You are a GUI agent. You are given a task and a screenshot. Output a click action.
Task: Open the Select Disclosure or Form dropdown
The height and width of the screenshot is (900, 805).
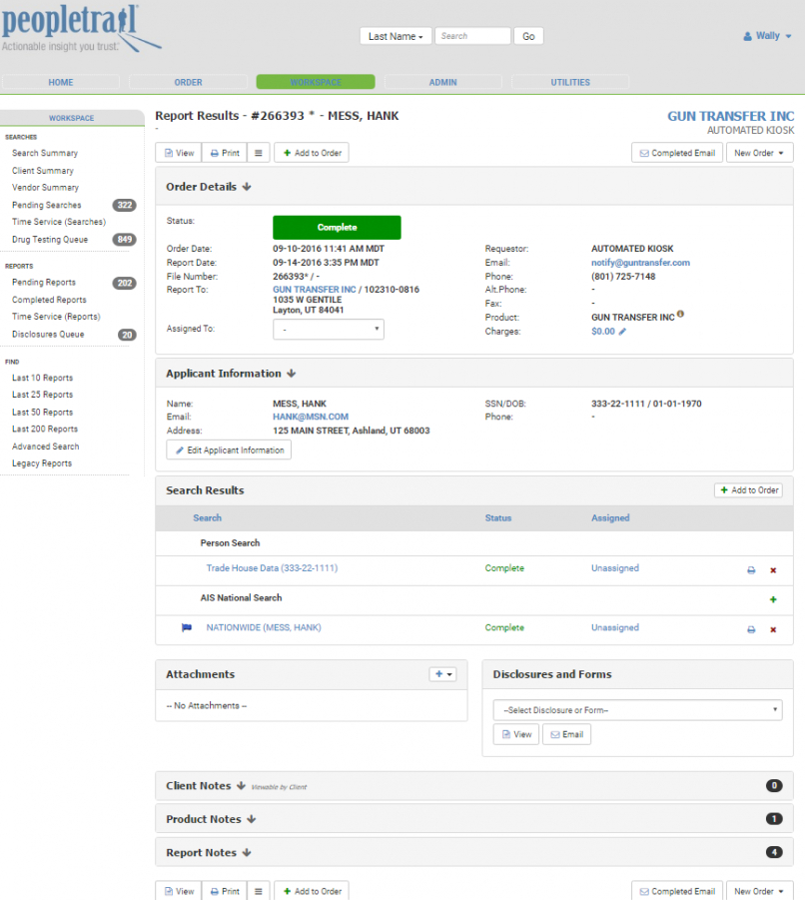(637, 710)
